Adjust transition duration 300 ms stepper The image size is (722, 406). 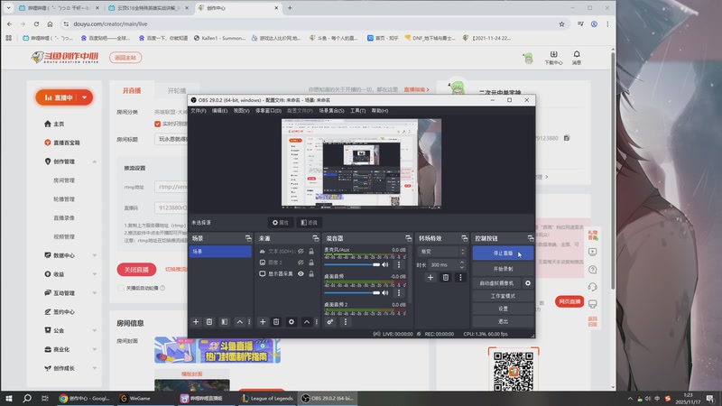click(462, 264)
